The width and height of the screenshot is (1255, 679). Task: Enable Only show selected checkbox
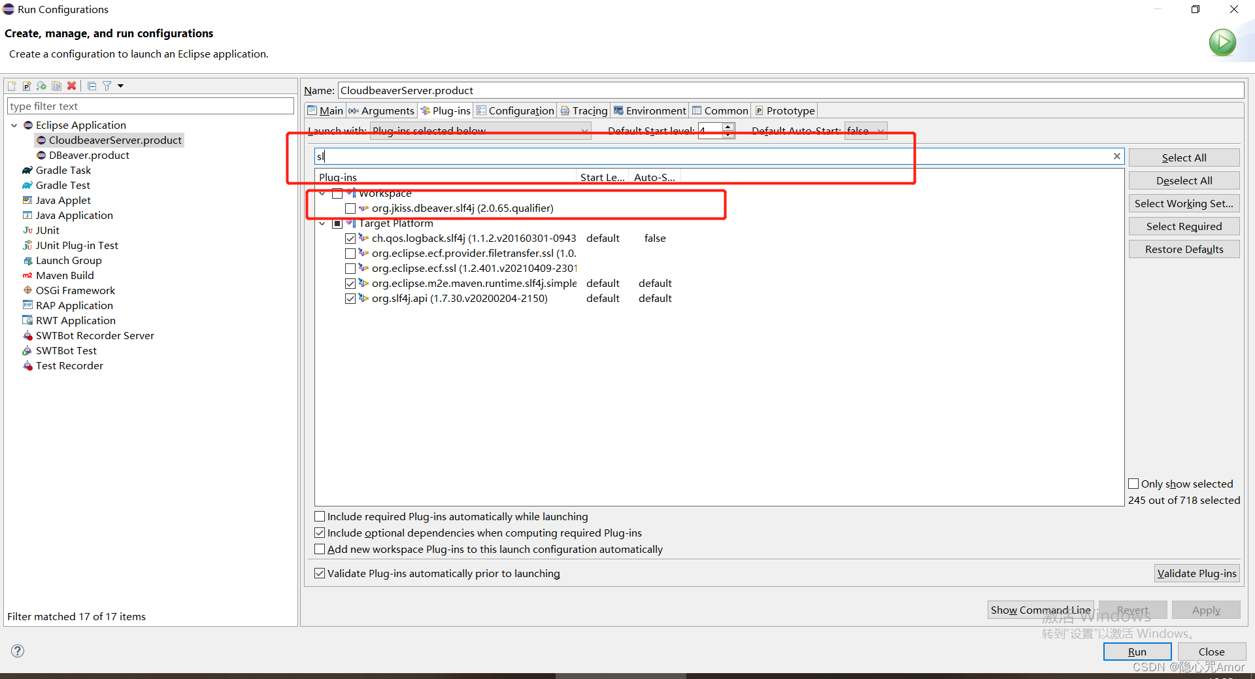(1133, 484)
